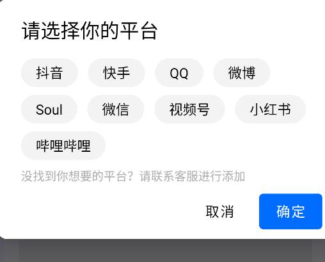Tap the Xiaohongshu (小红书) option pill

(270, 110)
